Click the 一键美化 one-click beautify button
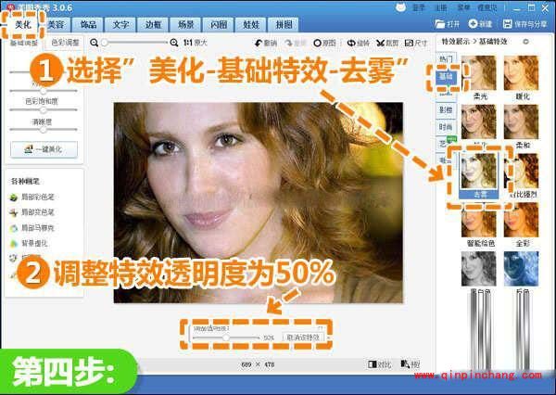Viewport: 556px width, 395px height. click(x=44, y=149)
